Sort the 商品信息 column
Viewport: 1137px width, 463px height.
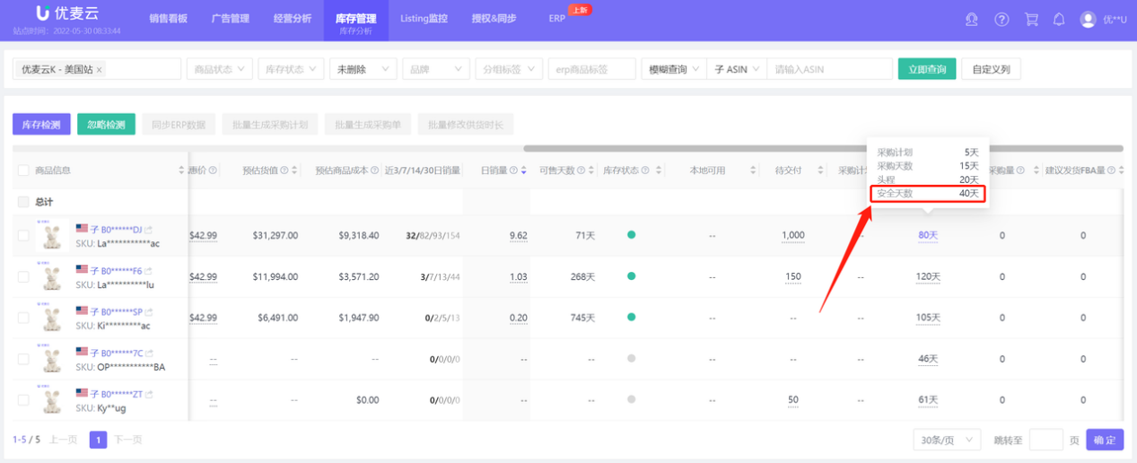(x=181, y=170)
